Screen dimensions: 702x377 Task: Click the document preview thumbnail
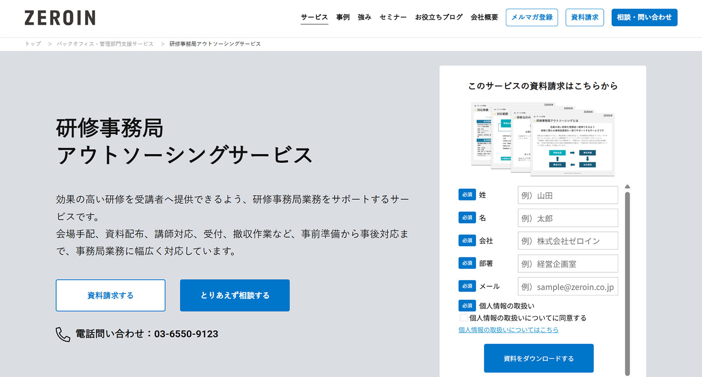(x=543, y=139)
